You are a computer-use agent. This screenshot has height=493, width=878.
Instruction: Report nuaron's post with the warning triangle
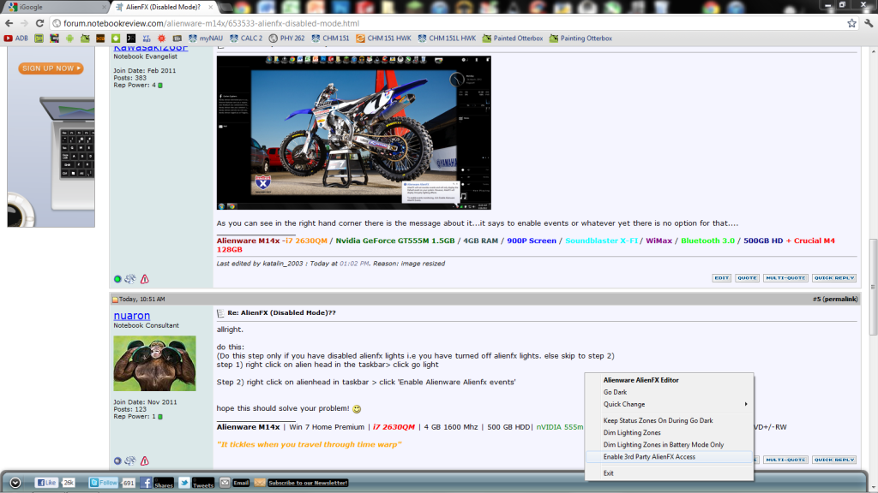[x=144, y=460]
